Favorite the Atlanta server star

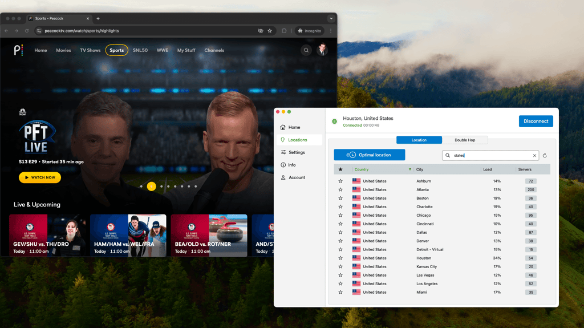[x=340, y=190]
